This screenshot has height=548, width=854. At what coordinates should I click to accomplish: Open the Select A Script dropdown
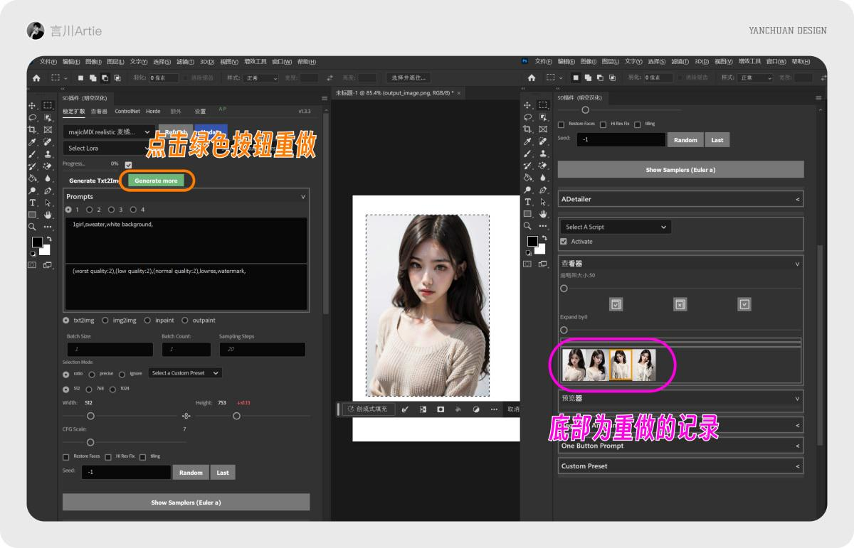tap(615, 226)
